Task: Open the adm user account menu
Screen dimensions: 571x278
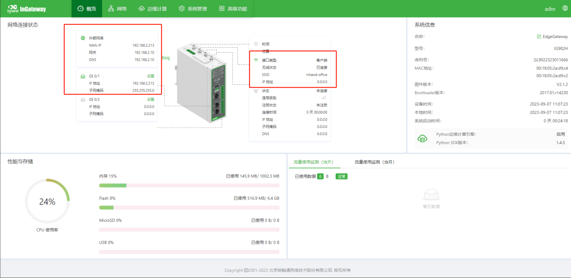Action: 550,9
